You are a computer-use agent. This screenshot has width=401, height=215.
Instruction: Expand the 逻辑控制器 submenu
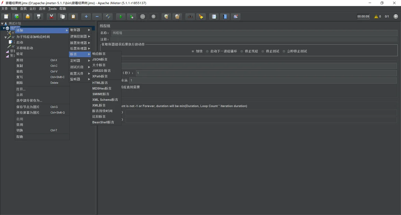[80, 36]
